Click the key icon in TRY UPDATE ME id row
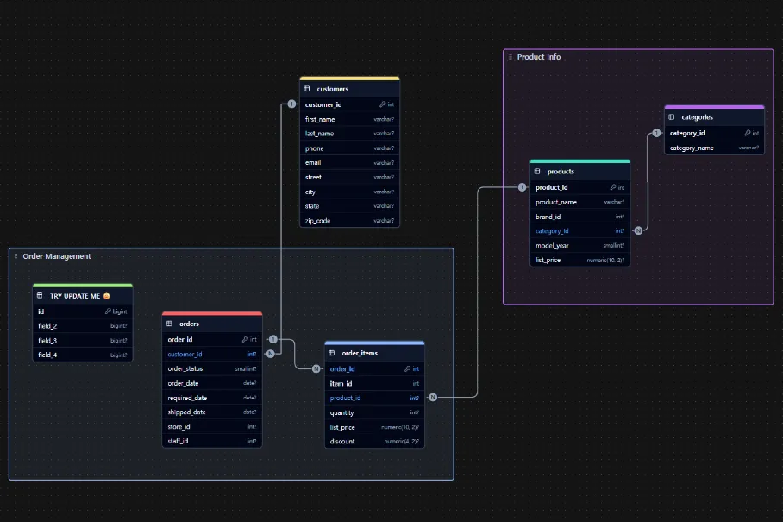Screen dimensions: 783x522 click(108, 311)
